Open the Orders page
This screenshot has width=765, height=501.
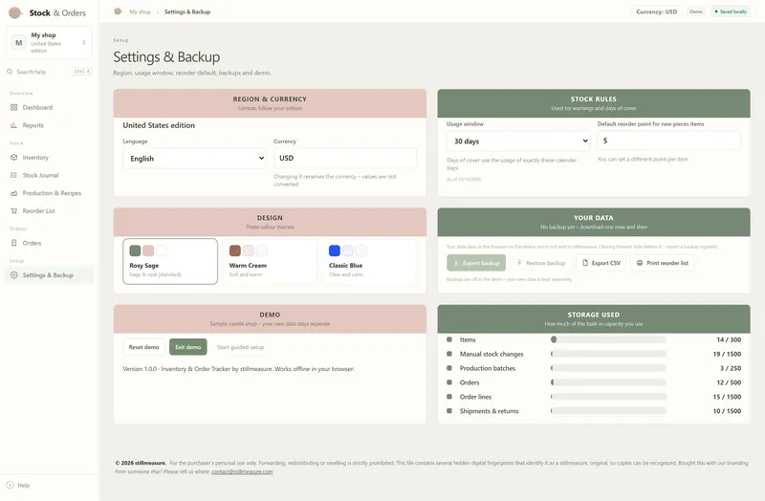49,243
